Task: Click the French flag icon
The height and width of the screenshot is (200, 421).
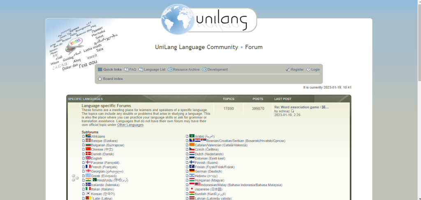Action: point(88,166)
